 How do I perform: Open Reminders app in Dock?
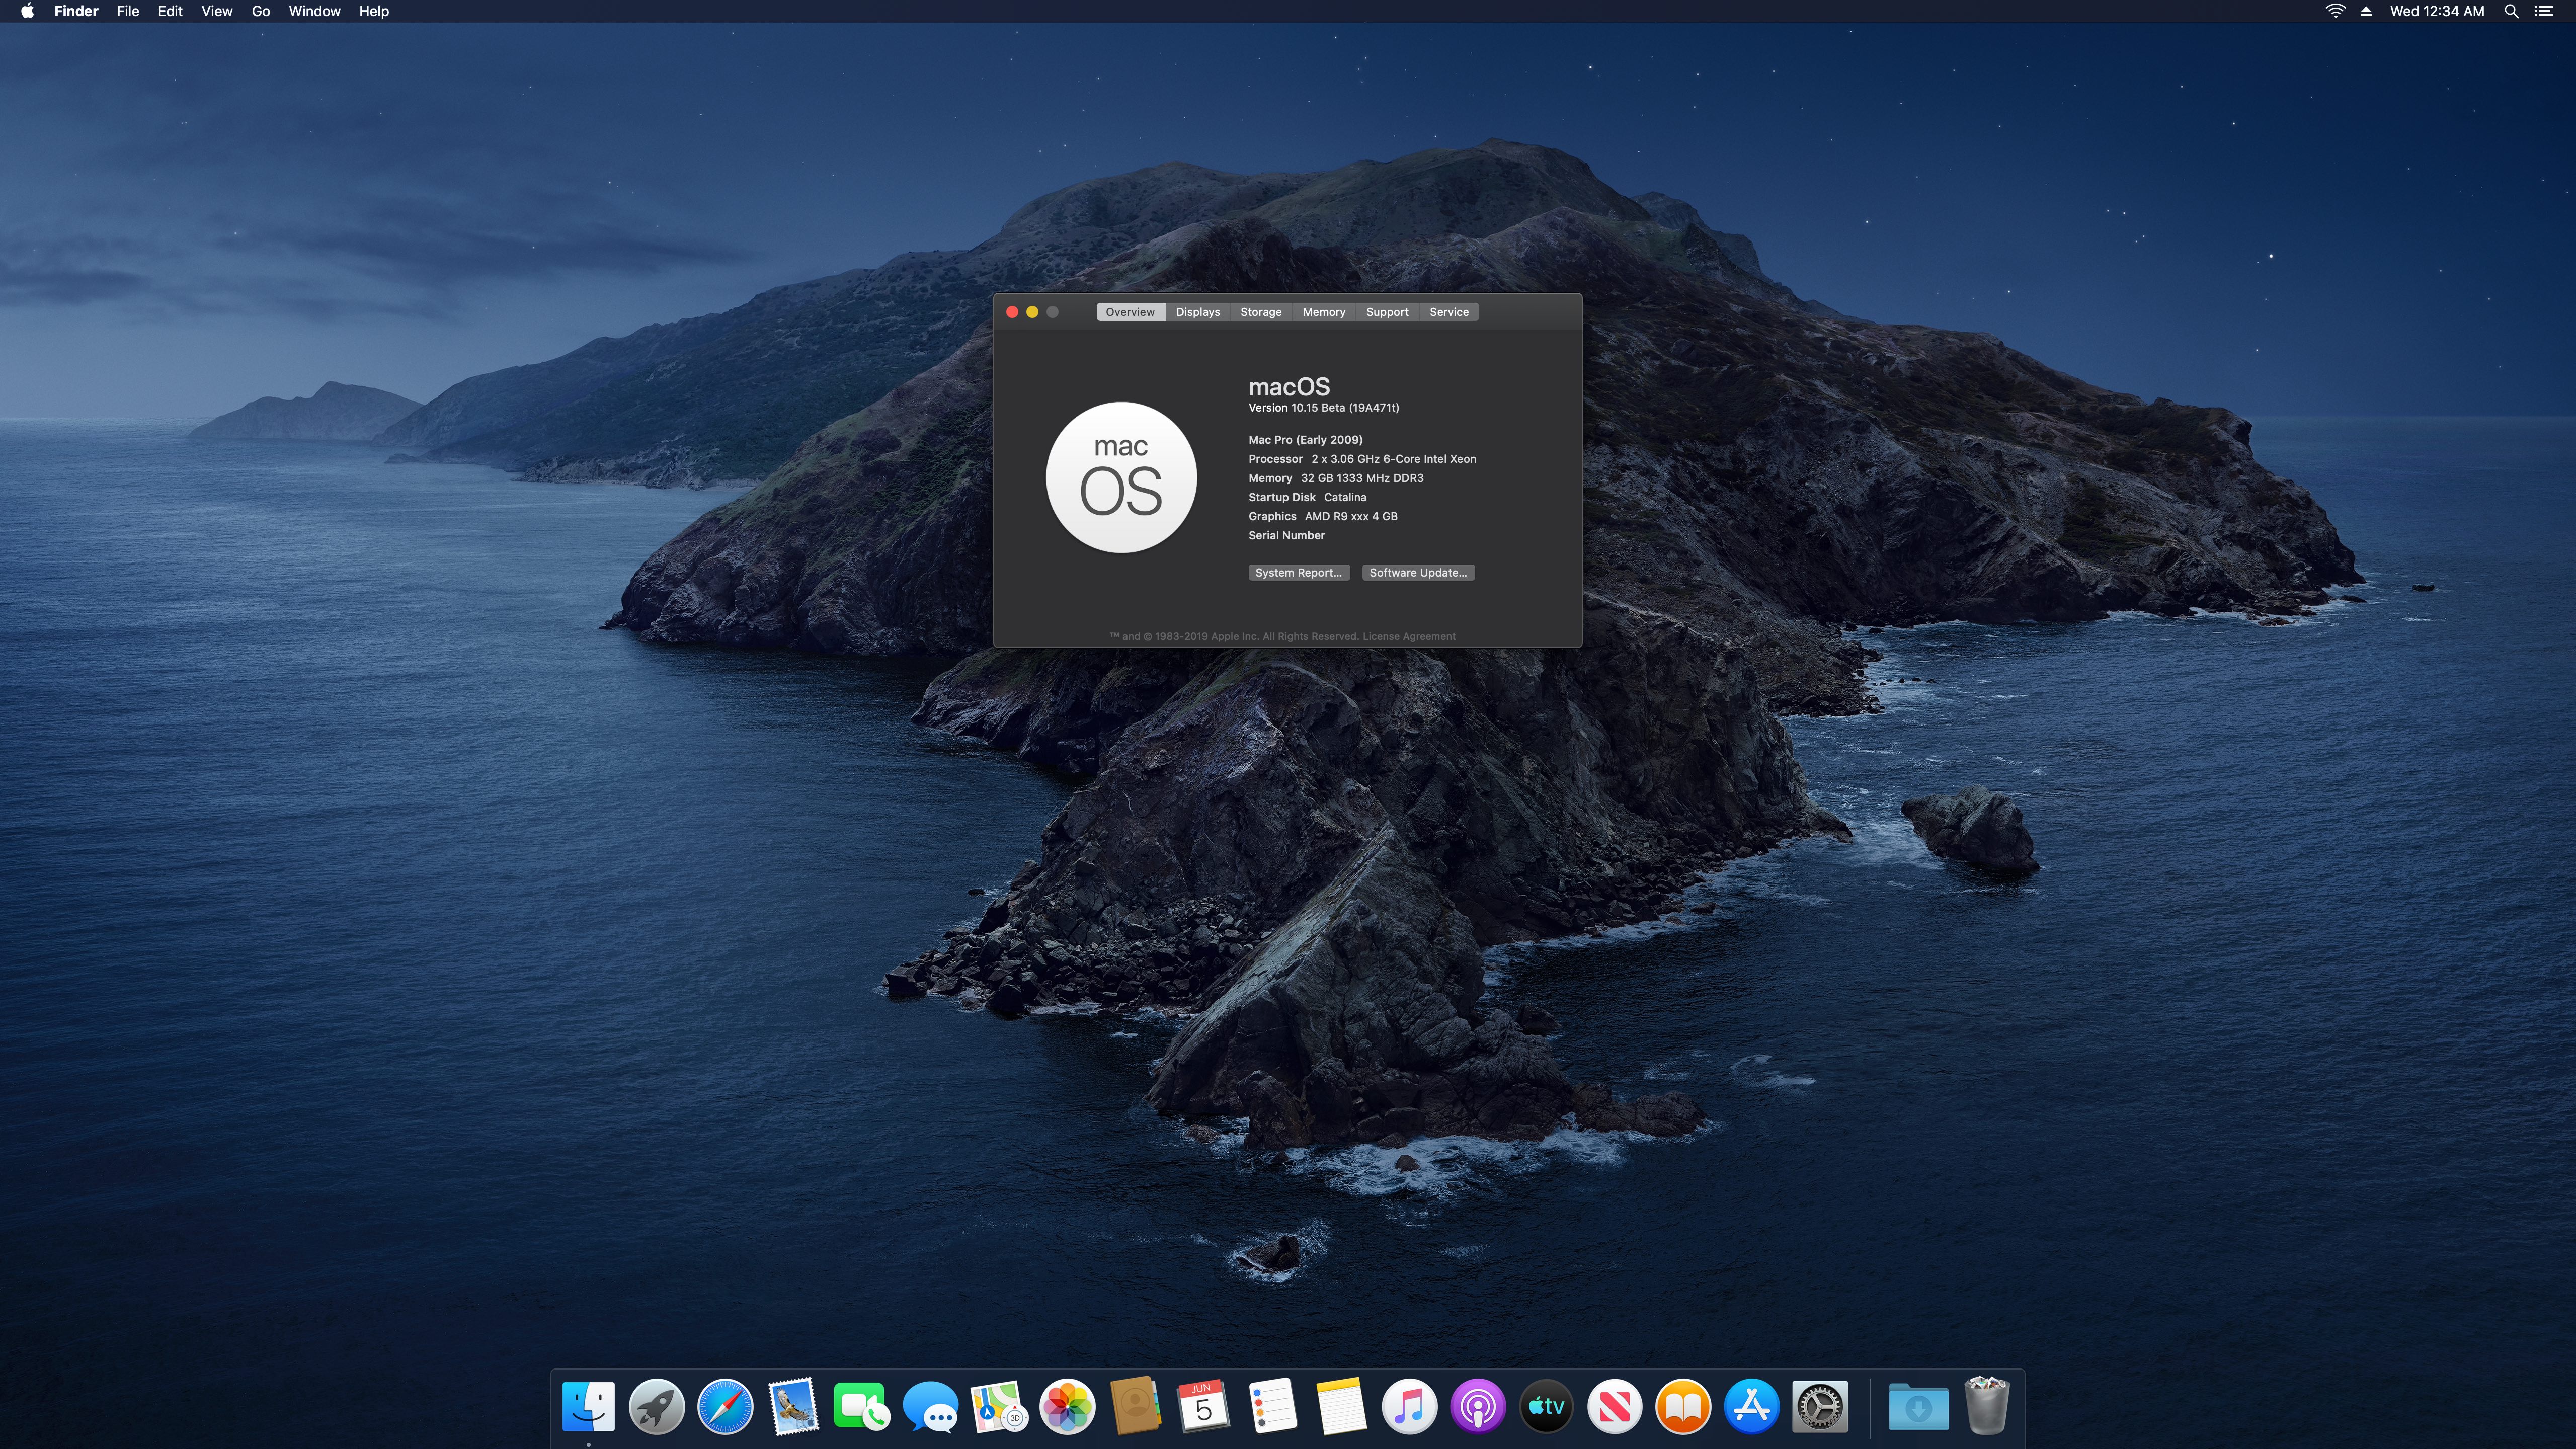pos(1273,1407)
